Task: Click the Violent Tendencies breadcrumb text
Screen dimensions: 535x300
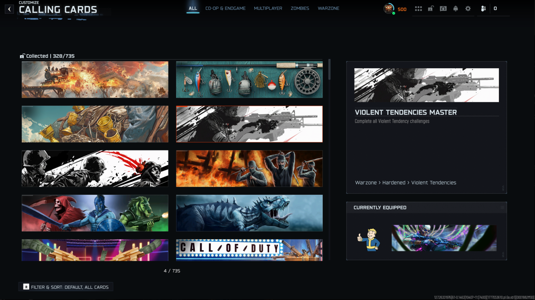Action: click(434, 183)
